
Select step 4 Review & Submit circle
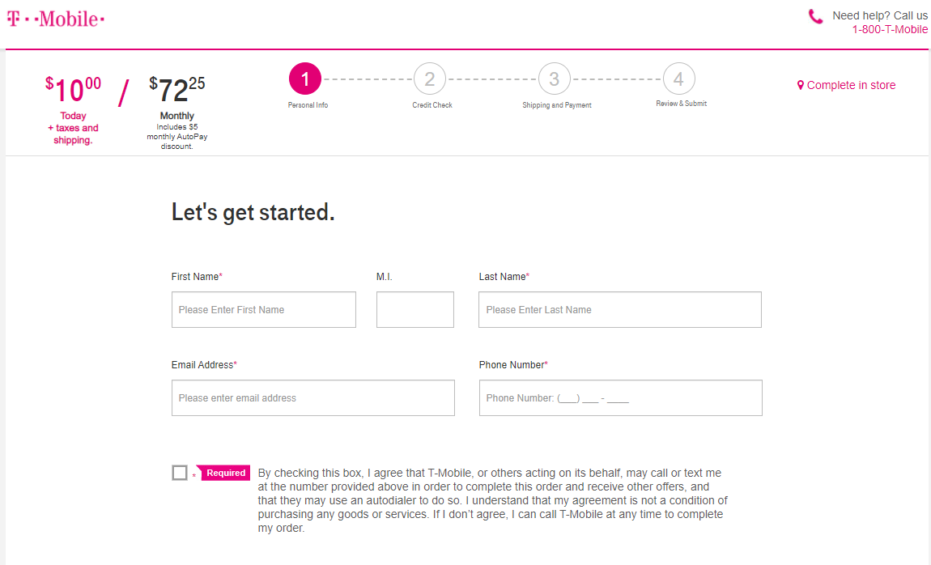678,79
